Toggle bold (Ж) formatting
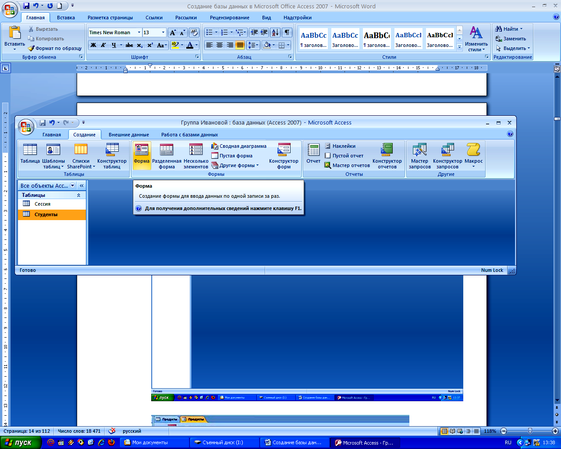The height and width of the screenshot is (449, 561). 93,45
